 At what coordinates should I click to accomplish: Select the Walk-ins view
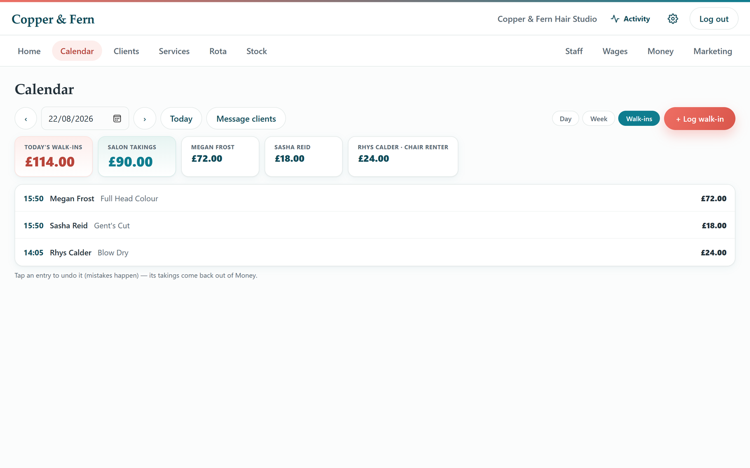coord(639,119)
